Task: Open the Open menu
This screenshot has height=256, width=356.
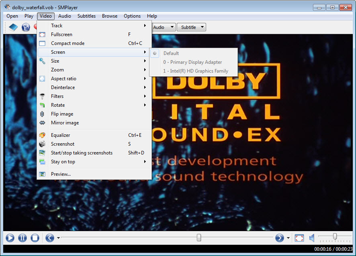Action: click(x=12, y=16)
